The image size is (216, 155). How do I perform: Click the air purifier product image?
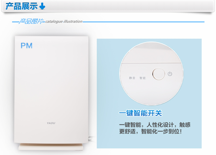pos(51,93)
